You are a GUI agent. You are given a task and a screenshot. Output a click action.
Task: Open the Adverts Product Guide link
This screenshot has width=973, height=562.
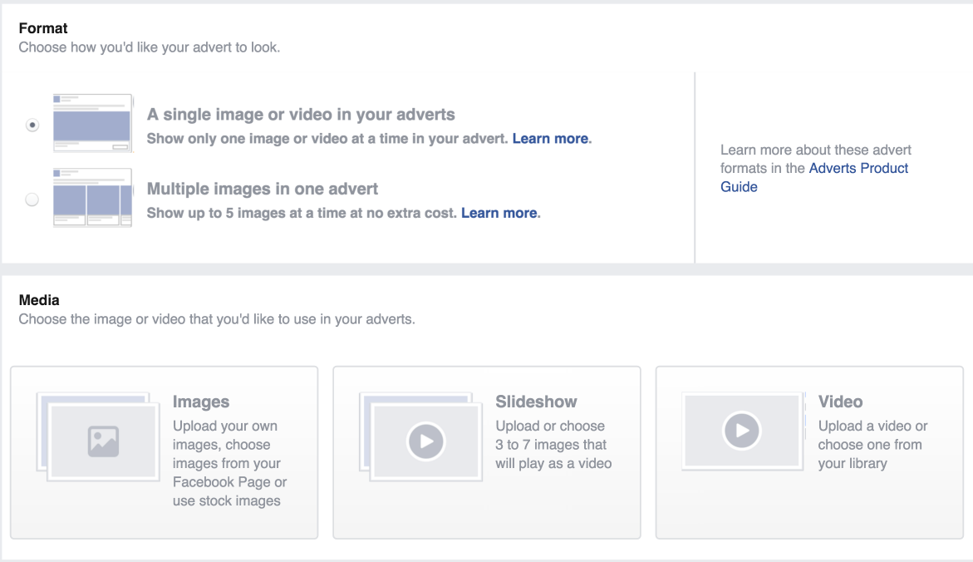814,178
